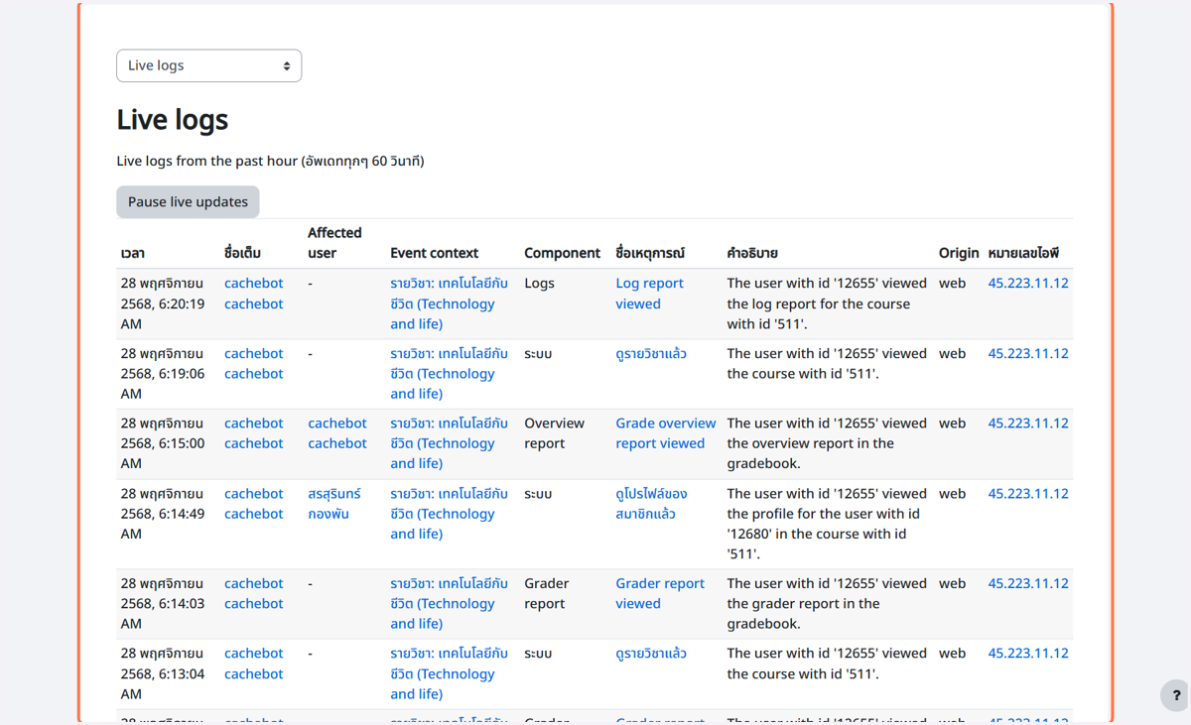Click the เวลา column header

point(133,253)
